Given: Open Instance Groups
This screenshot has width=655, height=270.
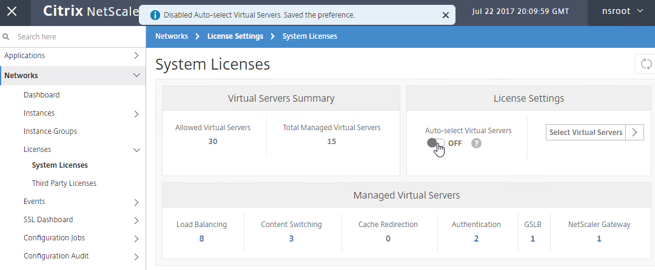Looking at the screenshot, I should point(50,131).
